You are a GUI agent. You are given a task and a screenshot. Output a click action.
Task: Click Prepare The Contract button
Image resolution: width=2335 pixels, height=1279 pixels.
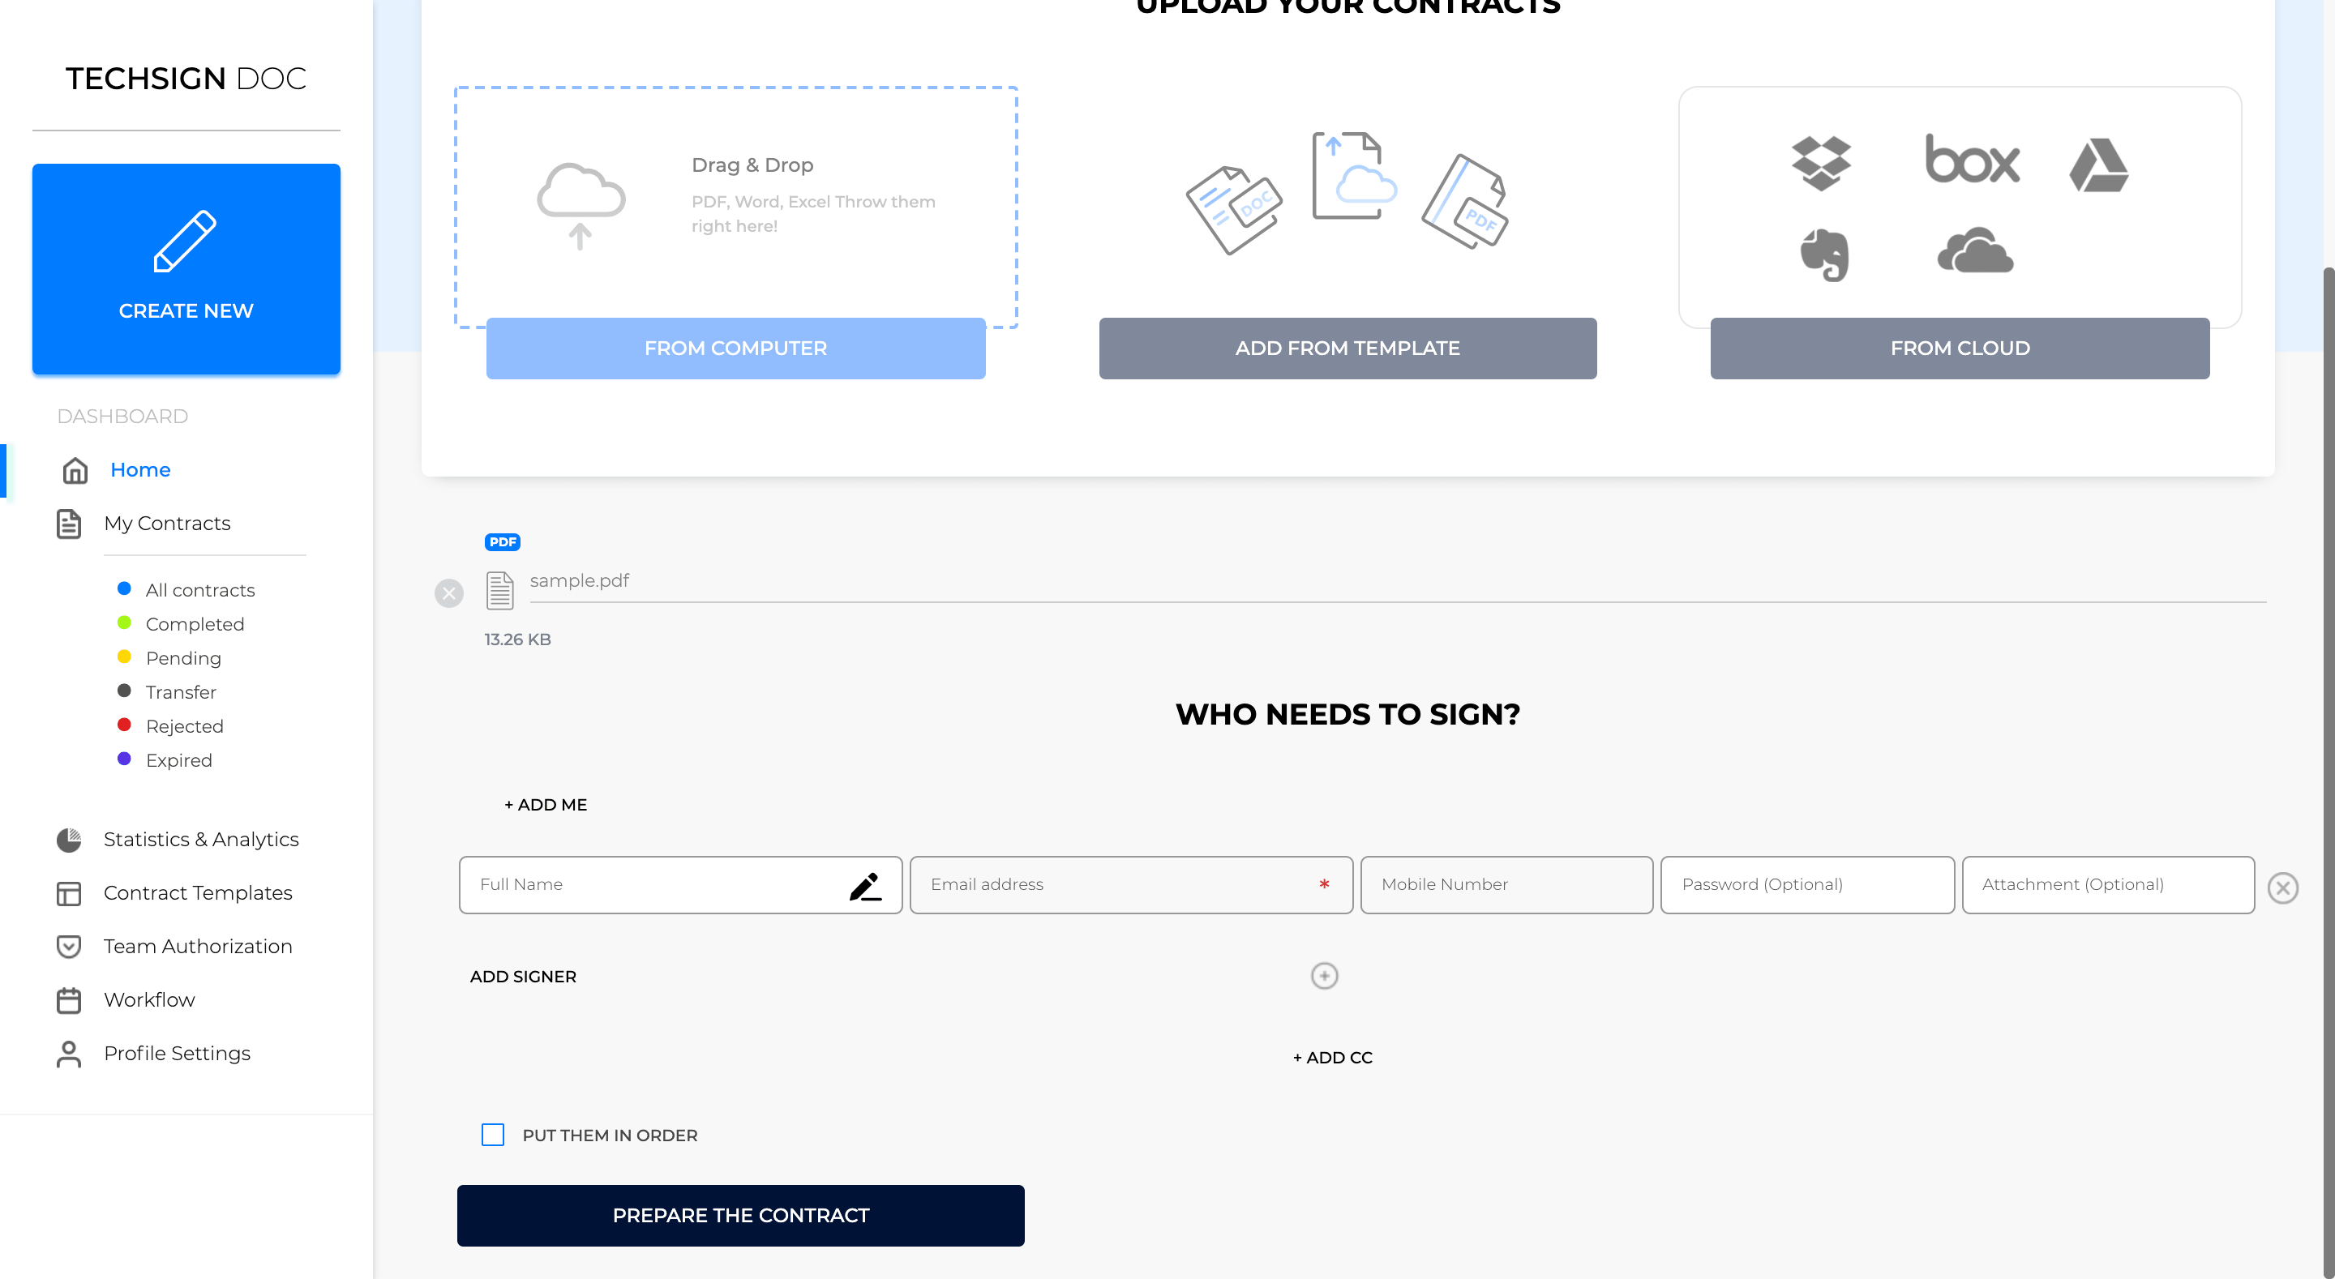[x=740, y=1216]
